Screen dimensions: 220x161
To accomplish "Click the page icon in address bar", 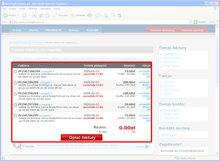I will [11, 22].
